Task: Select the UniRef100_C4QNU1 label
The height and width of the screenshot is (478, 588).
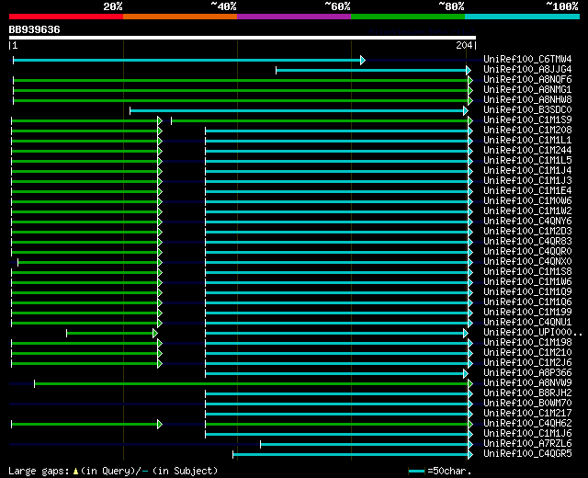Action: (527, 323)
